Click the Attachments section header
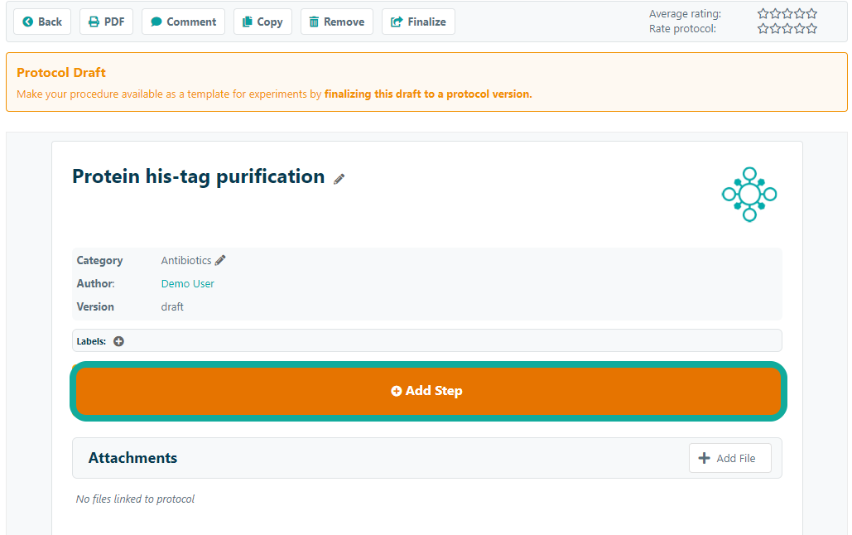The width and height of the screenshot is (852, 535). point(132,458)
